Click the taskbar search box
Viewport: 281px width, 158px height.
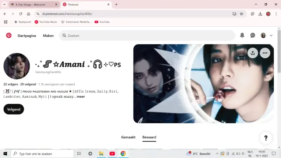click(42, 154)
